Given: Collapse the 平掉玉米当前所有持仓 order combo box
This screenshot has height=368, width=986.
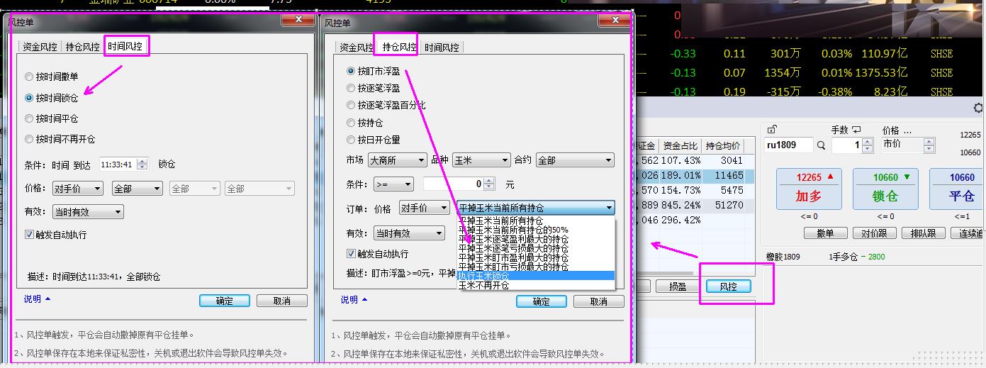Looking at the screenshot, I should click(x=535, y=208).
